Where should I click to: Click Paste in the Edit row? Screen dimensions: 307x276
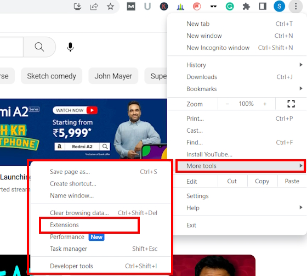292,181
